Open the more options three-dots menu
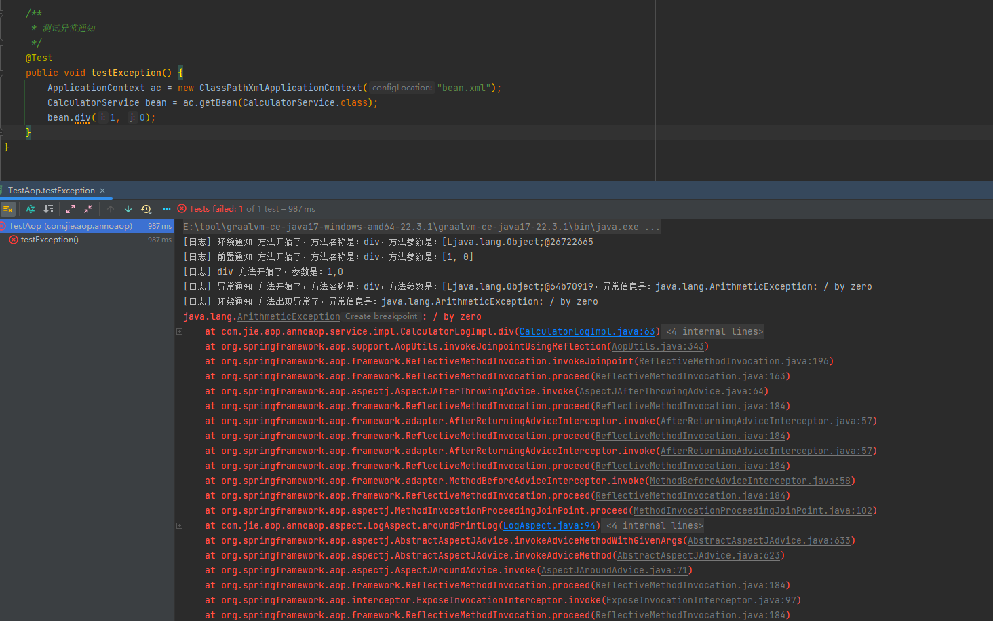993x621 pixels. coord(167,209)
